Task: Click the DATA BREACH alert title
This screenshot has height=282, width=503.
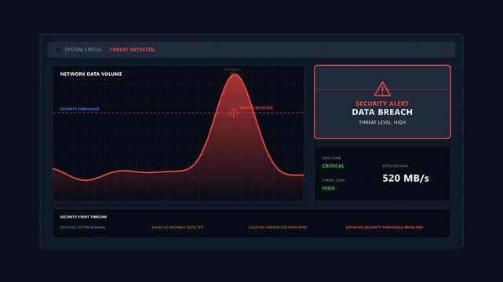Action: click(382, 112)
